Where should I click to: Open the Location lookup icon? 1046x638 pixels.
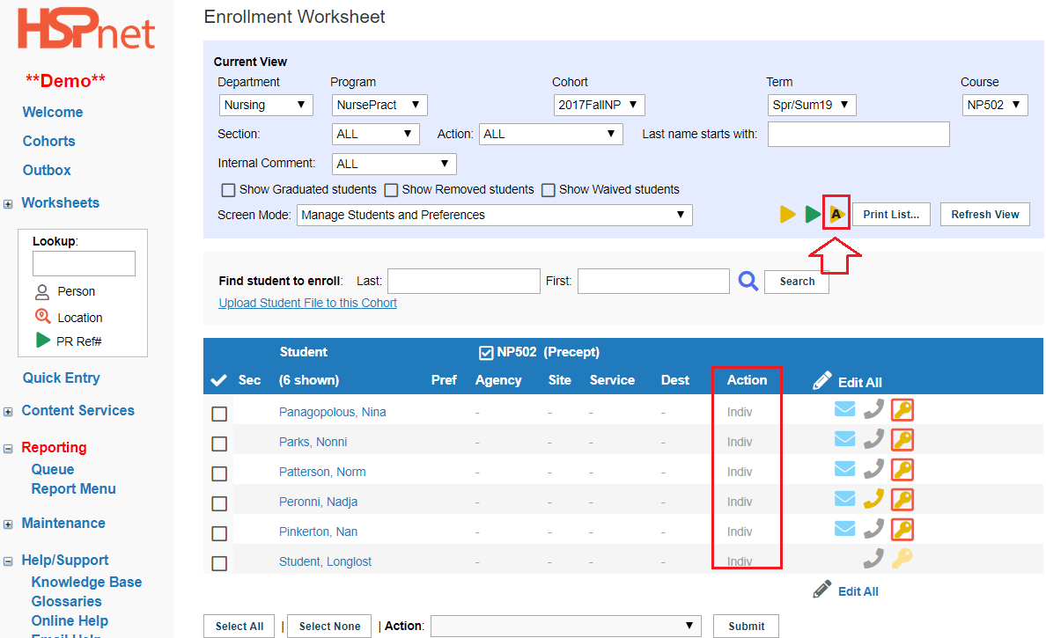42,317
